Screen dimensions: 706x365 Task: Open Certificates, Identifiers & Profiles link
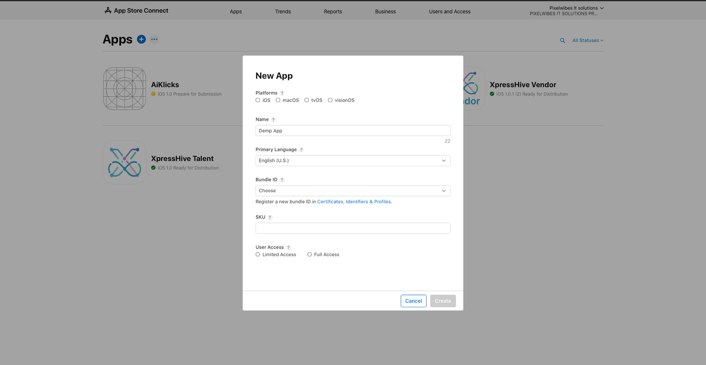354,202
